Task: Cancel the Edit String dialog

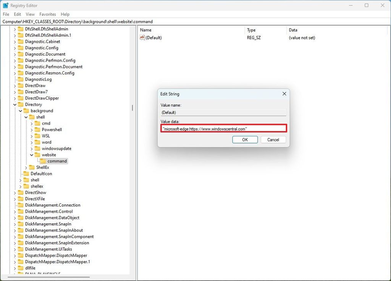Action: pos(273,139)
